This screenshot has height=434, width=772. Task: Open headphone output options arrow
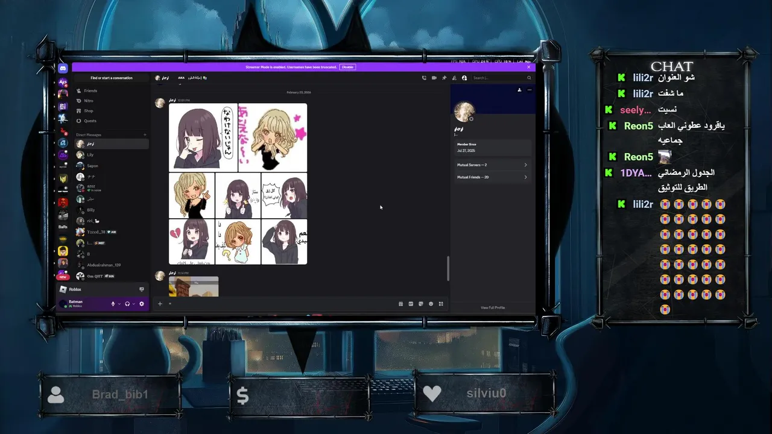point(133,304)
